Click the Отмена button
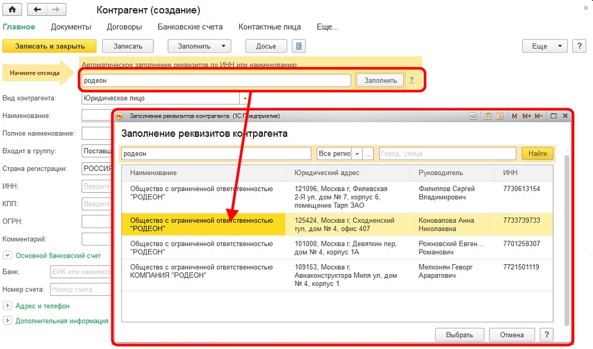 [512, 334]
